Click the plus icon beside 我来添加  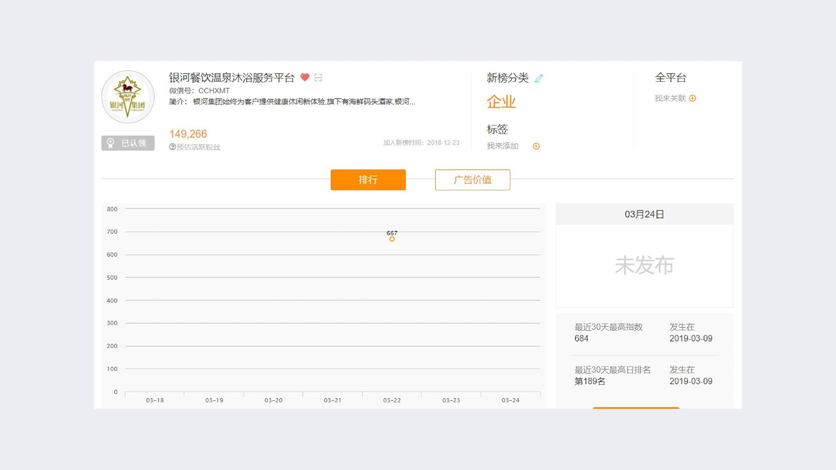(x=536, y=146)
